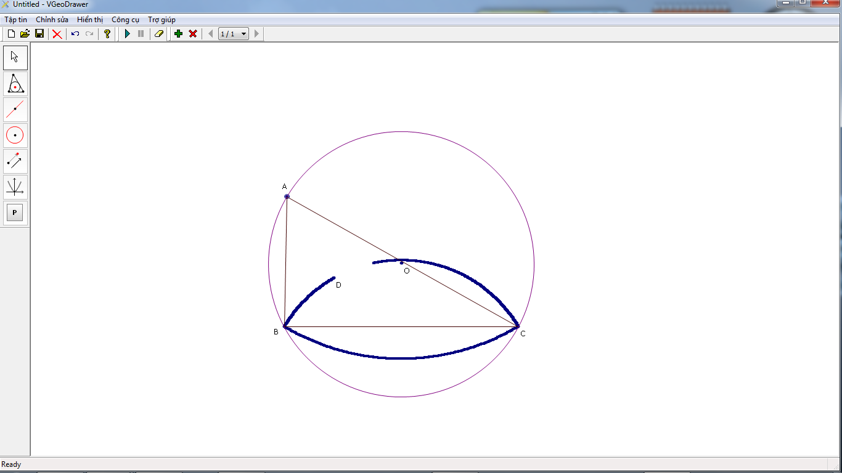Click point C of the triangle

pyautogui.click(x=518, y=326)
